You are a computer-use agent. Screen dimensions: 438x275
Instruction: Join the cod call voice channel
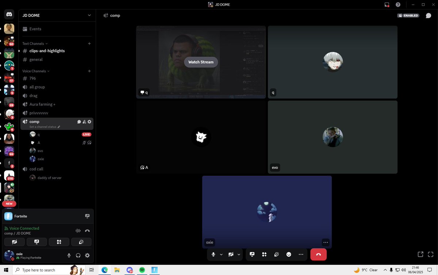(57, 169)
